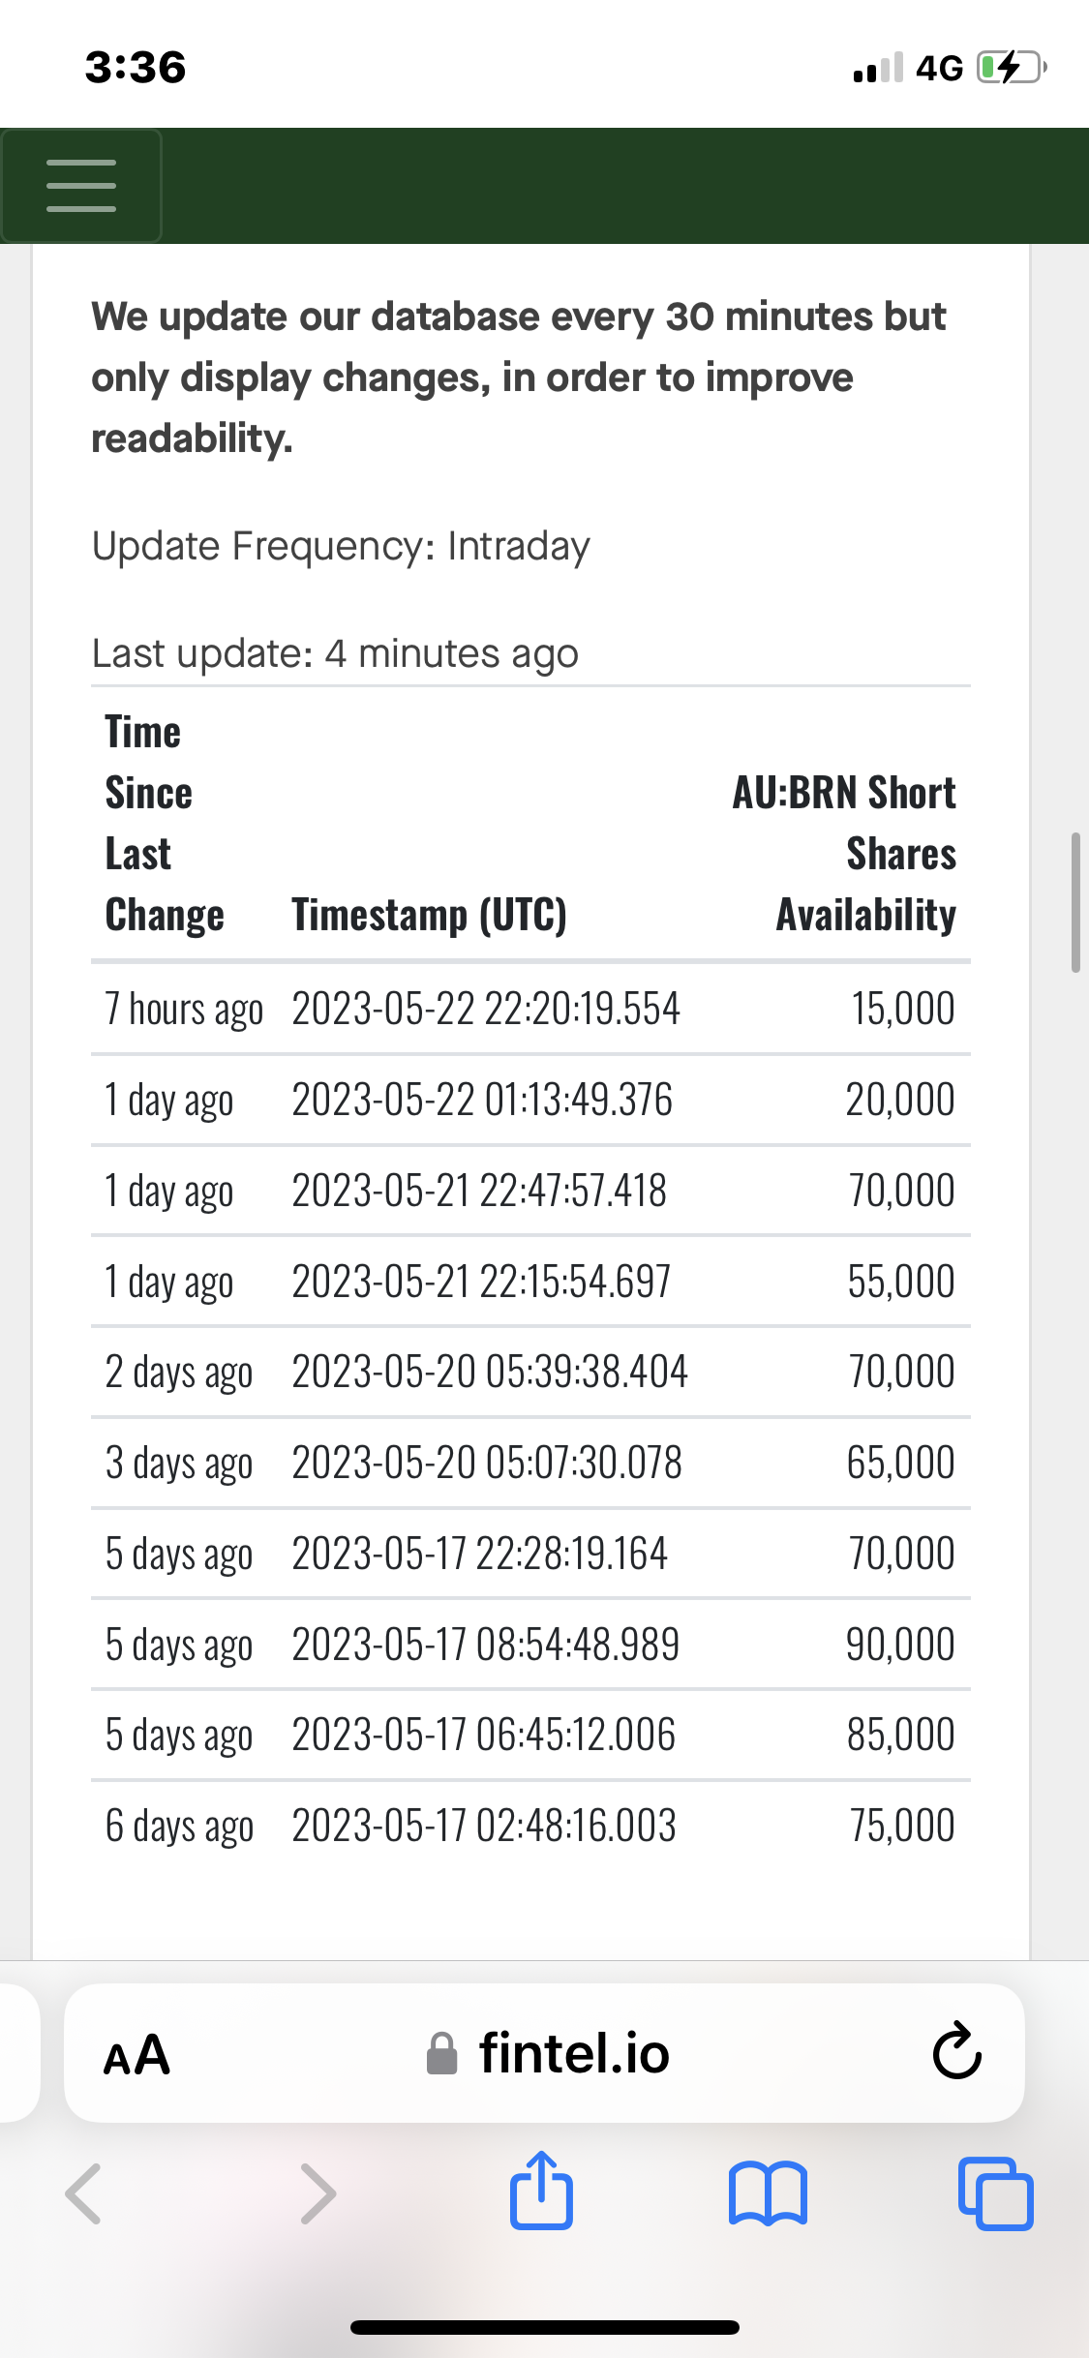Tap the padlock icon beside fintel.io
Viewport: 1089px width, 2358px height.
(441, 2054)
